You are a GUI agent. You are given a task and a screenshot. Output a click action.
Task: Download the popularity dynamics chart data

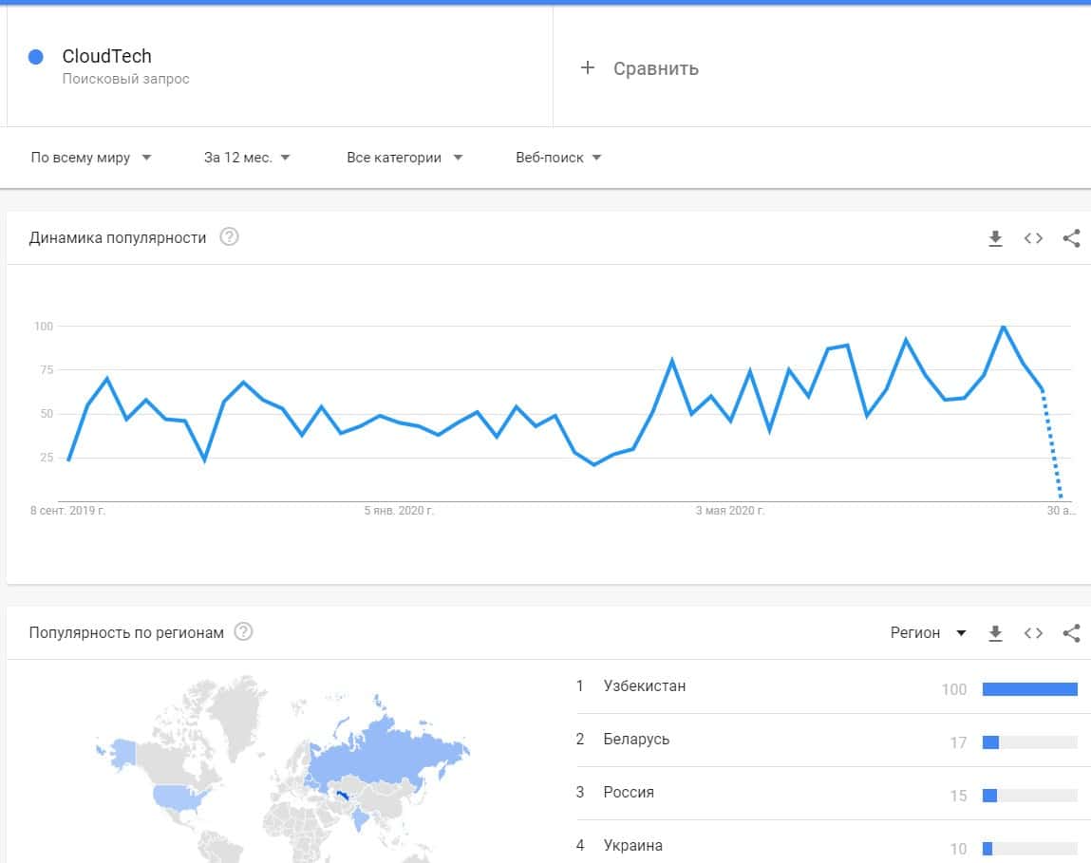(x=995, y=238)
